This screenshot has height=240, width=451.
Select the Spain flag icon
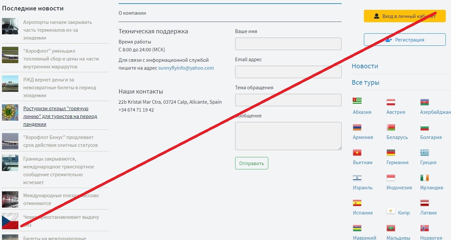[357, 203]
